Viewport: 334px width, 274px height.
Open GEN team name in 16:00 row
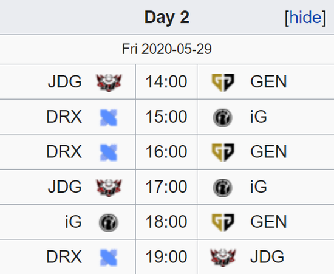(268, 151)
